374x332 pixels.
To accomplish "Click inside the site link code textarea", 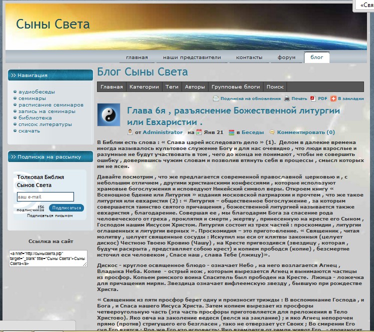I will click(48, 258).
